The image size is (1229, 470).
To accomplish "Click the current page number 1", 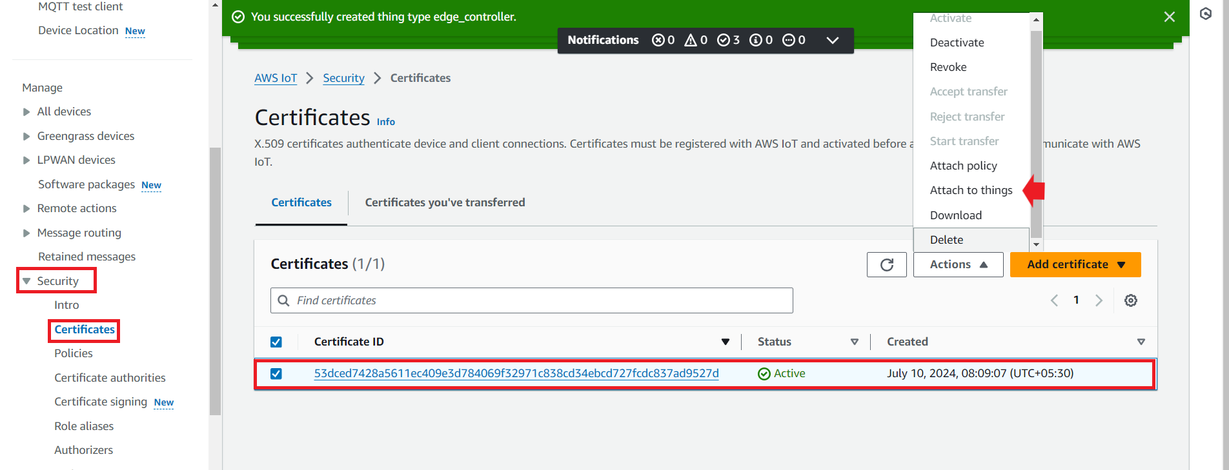I will coord(1076,300).
